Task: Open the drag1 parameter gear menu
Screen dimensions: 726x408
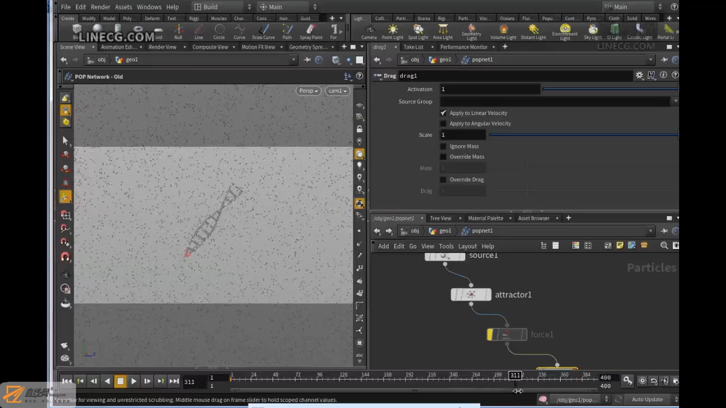Action: (639, 75)
